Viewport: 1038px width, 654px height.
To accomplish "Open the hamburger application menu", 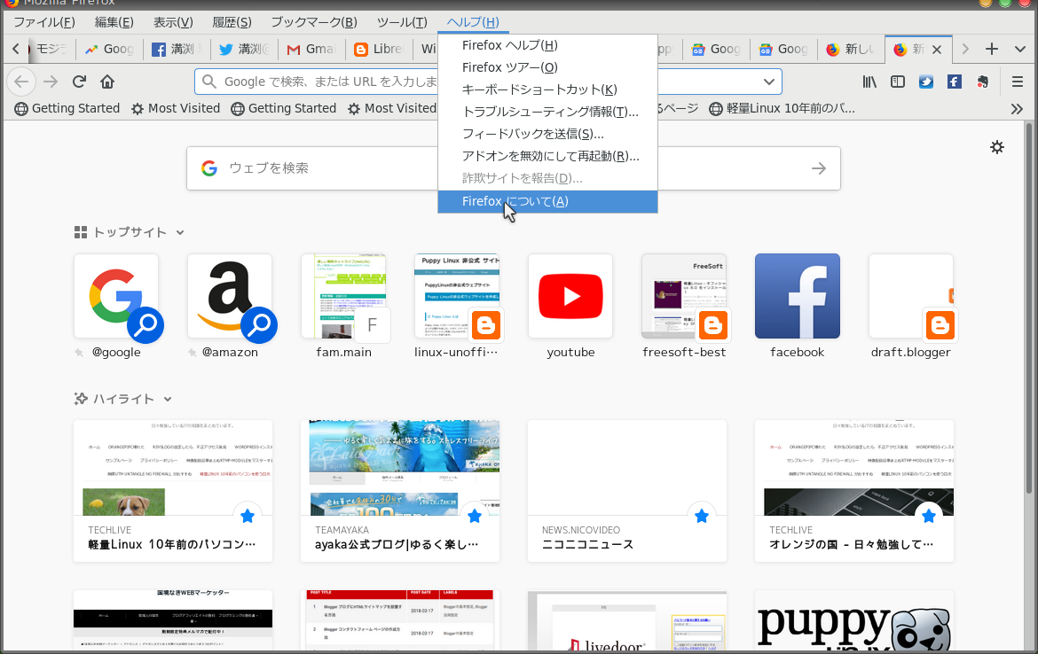I will click(x=1018, y=82).
